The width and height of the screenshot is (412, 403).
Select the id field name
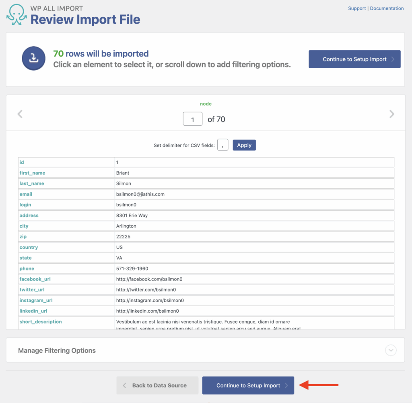tap(22, 162)
